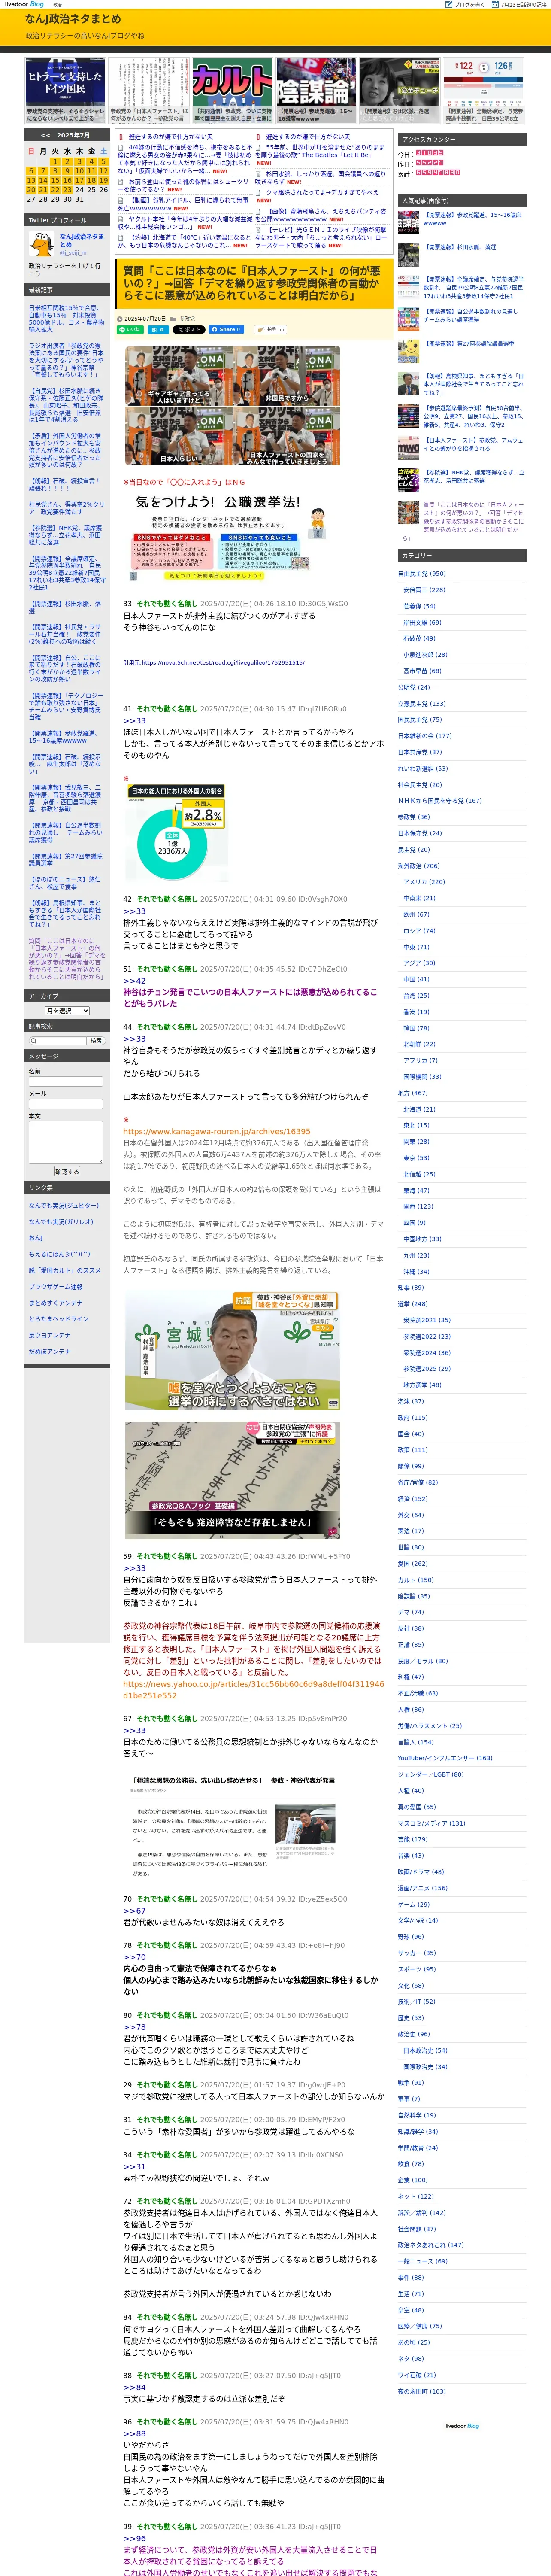
Task: Open recent article '【開票速報】杉田水脈、落選' in left sidebar
Action: [65, 607]
